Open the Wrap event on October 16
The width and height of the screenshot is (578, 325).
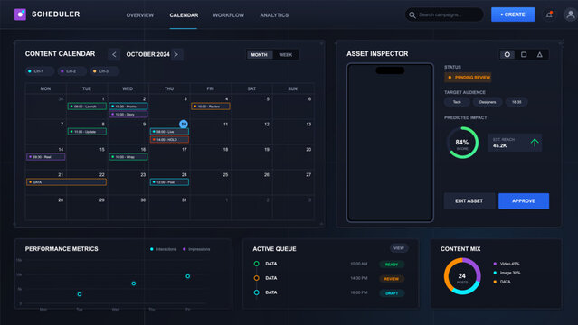pos(128,157)
